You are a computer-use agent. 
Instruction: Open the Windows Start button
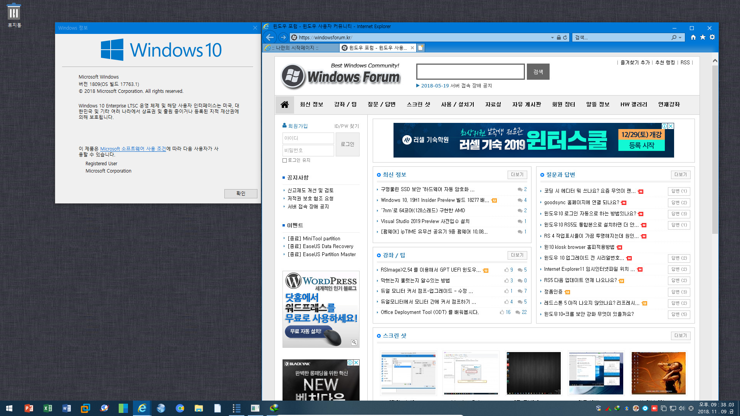point(9,408)
